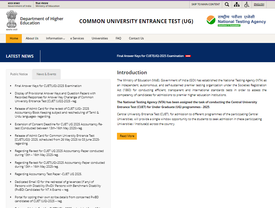Switch language using the ENGLISH link

(259, 4)
